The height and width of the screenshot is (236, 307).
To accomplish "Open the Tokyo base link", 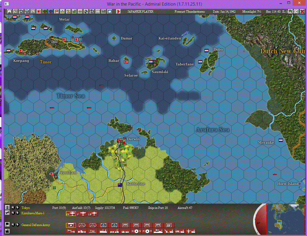I will tap(26, 208).
